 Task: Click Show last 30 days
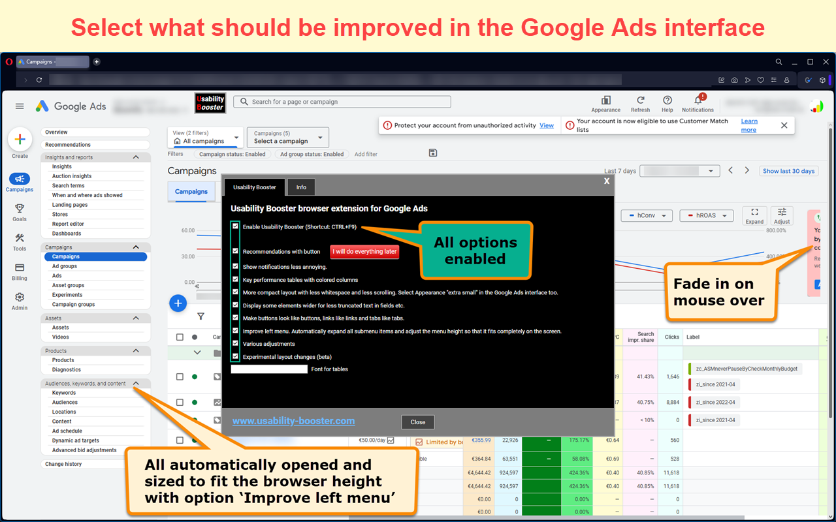click(x=789, y=171)
